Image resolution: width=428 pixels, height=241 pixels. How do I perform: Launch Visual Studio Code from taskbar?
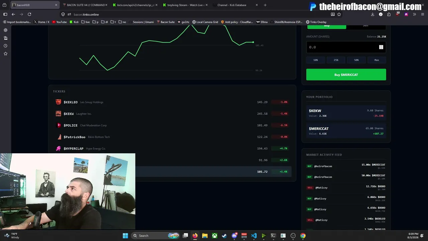(254, 236)
